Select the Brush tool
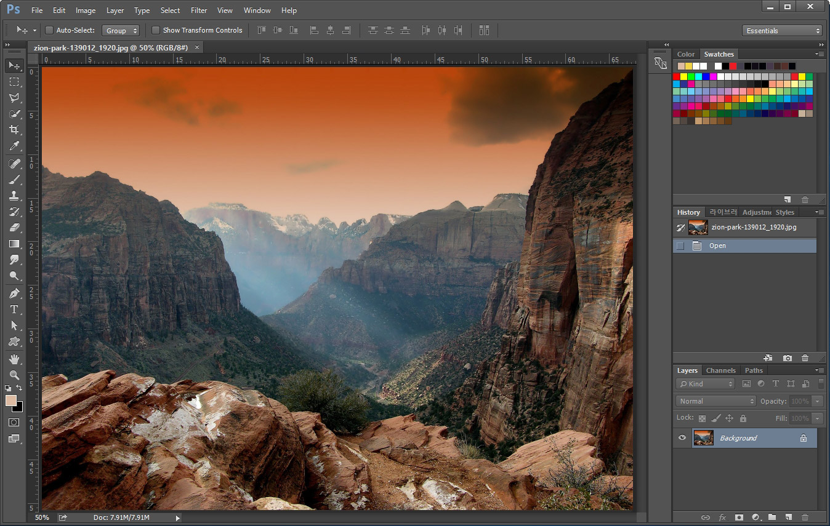The image size is (830, 526). pos(14,180)
